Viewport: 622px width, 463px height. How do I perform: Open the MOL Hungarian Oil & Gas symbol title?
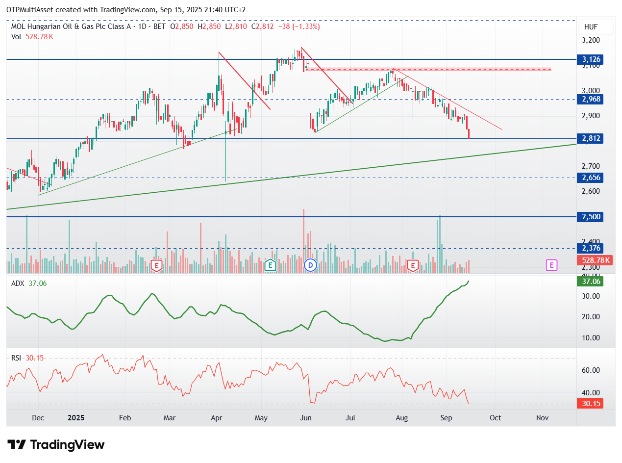click(x=71, y=26)
